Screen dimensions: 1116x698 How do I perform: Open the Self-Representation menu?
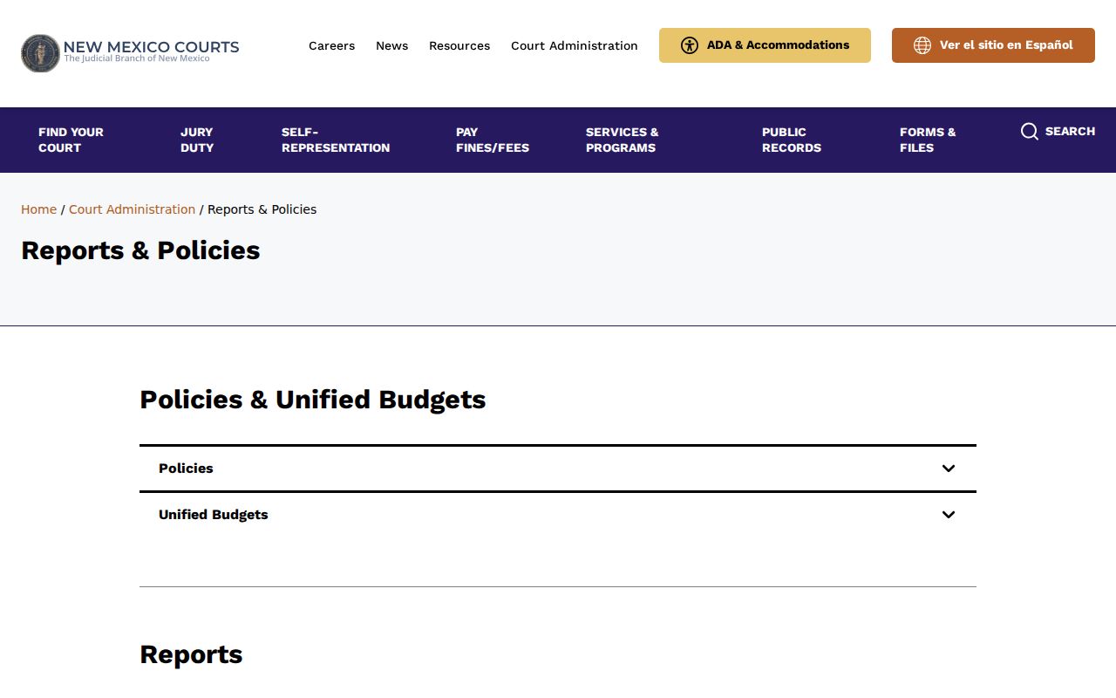point(336,140)
